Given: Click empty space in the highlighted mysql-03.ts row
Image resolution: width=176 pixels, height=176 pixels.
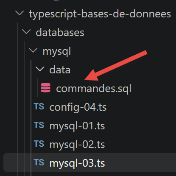Looking at the screenshot, I should [x=140, y=162].
